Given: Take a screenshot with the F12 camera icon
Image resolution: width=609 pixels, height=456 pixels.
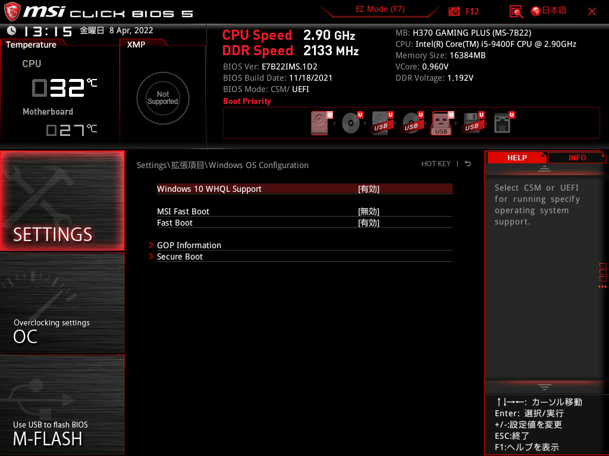Looking at the screenshot, I should click(x=454, y=12).
